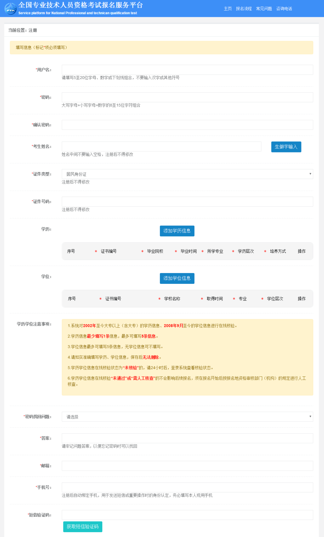Click the 学历层次 column header
This screenshot has width=324, height=537.
point(246,251)
